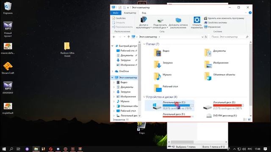The width and height of the screenshot is (271, 152).
Task: Collapse the Папки (7) group
Action: 144,44
